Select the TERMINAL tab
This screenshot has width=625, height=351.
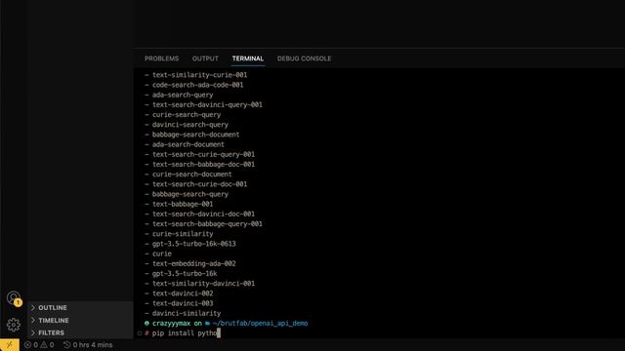[248, 58]
